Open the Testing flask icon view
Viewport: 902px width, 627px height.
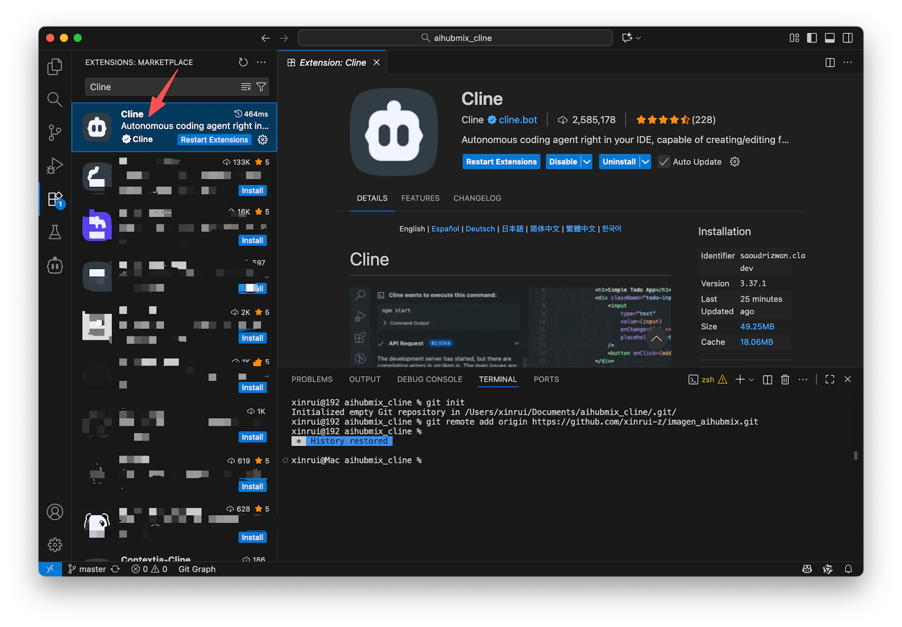point(55,232)
